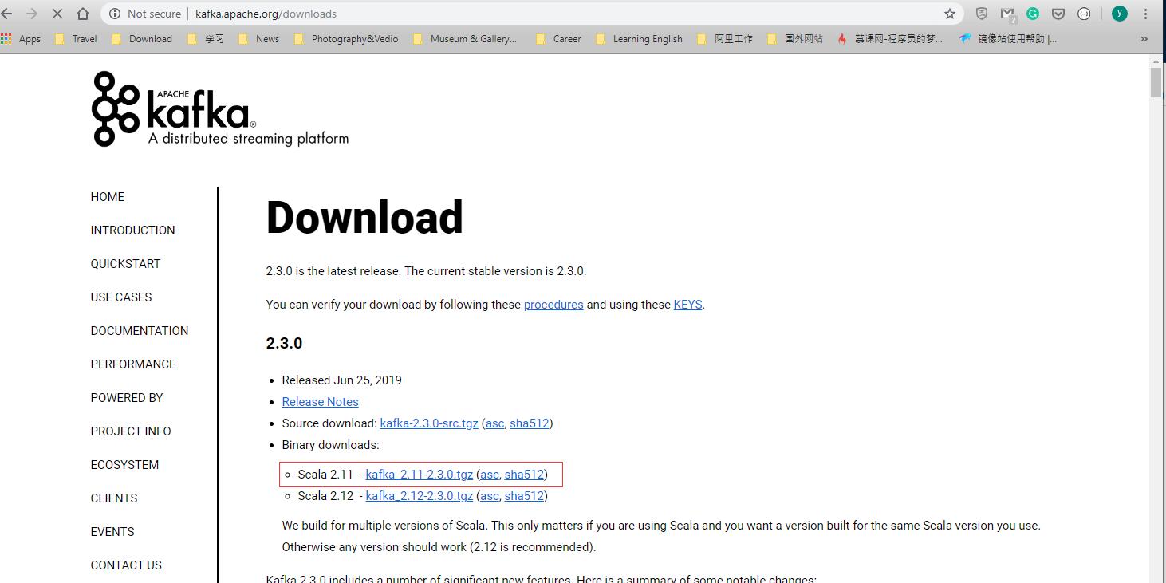Open USE CASES in the sidebar

tap(121, 297)
